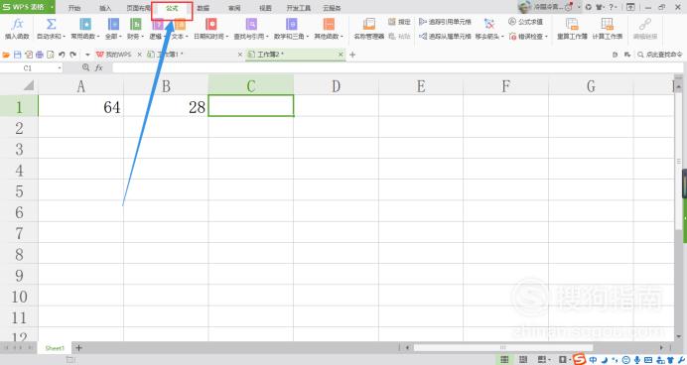Open the Formulas (公式) ribbon tab
This screenshot has width=687, height=365.
pos(172,8)
